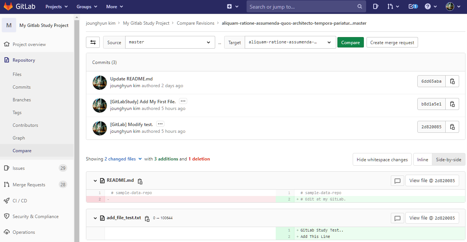
Task: Open merge requests icon in top navbar
Action: pos(393,6)
